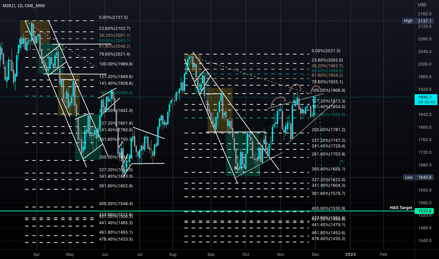Click the 200.00%(1781.2) Fibonacci label
Viewport: 439px width, 259px height.
(328, 130)
